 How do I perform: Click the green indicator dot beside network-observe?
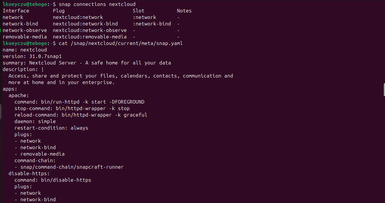coord(1,30)
